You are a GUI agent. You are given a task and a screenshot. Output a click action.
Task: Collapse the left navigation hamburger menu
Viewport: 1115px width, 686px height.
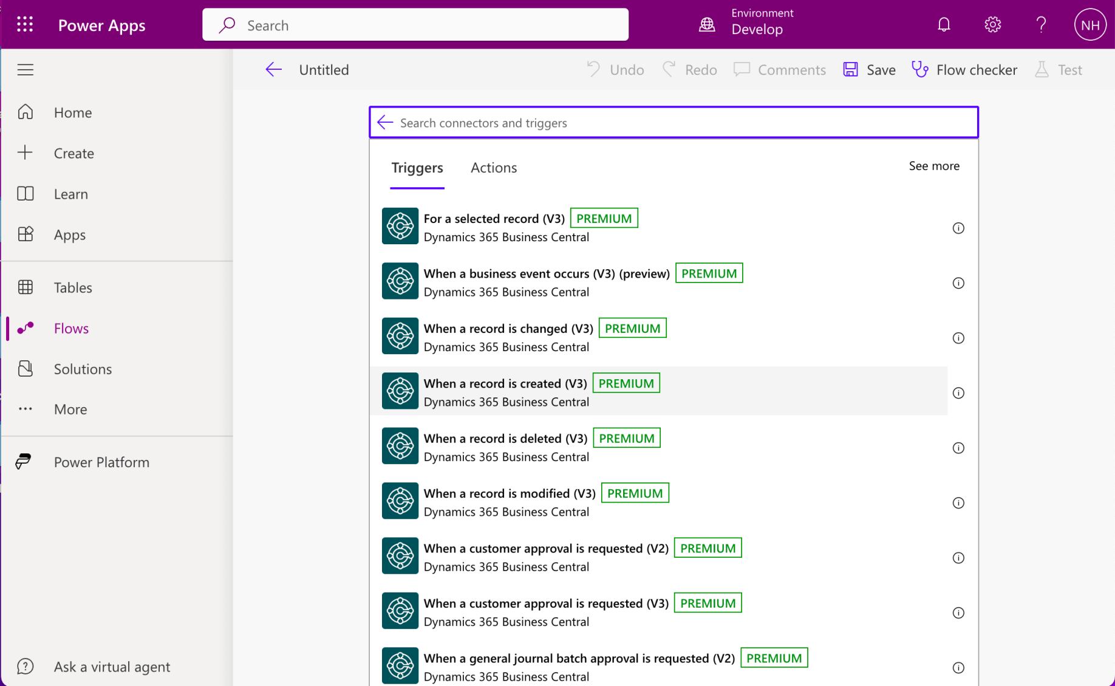point(25,69)
